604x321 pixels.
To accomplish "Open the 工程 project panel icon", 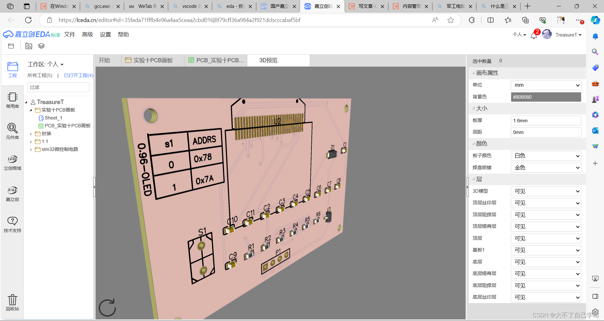I will 13,69.
